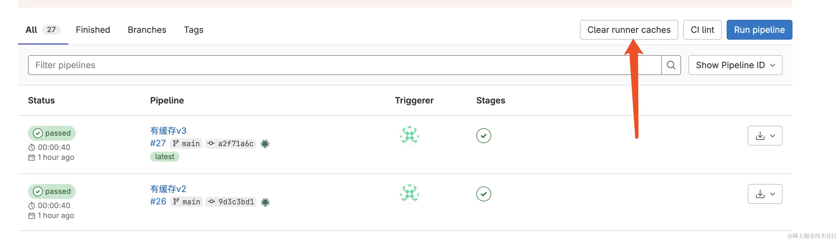Click stage status icon for pipeline #27
839x241 pixels.
[483, 136]
